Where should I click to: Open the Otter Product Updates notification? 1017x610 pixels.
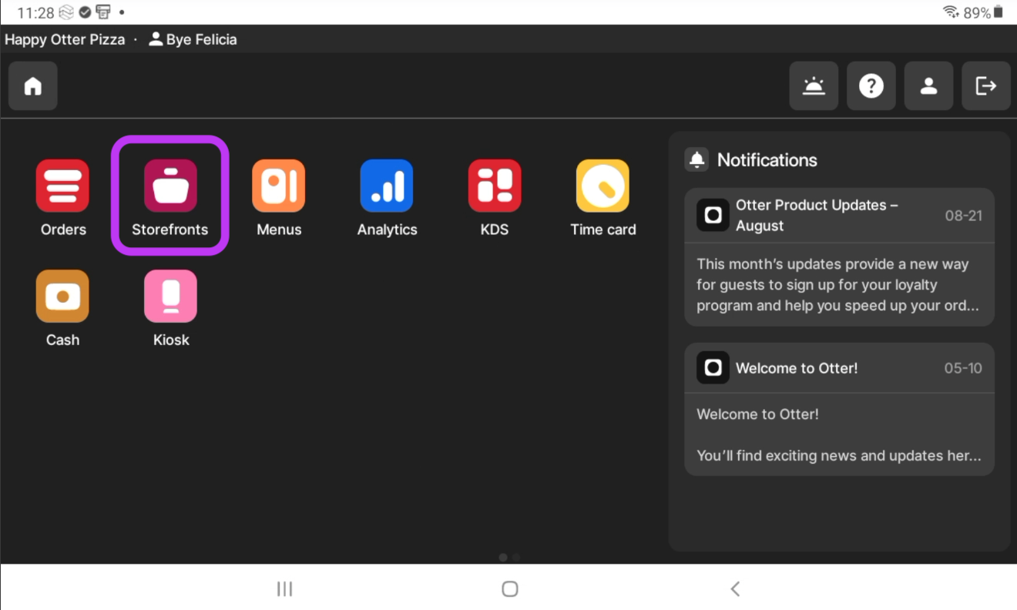point(839,257)
